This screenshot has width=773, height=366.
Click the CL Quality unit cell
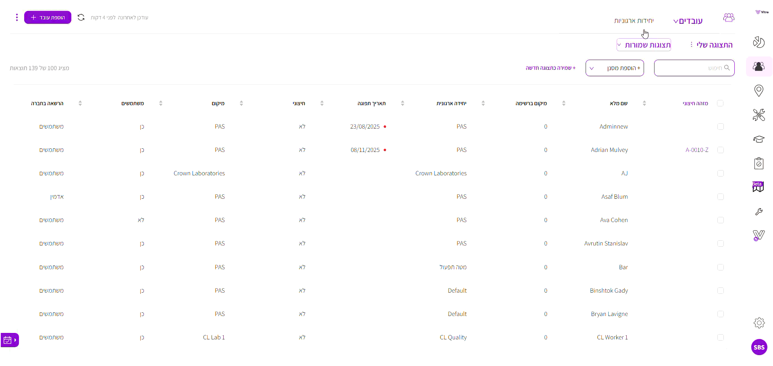(x=453, y=337)
